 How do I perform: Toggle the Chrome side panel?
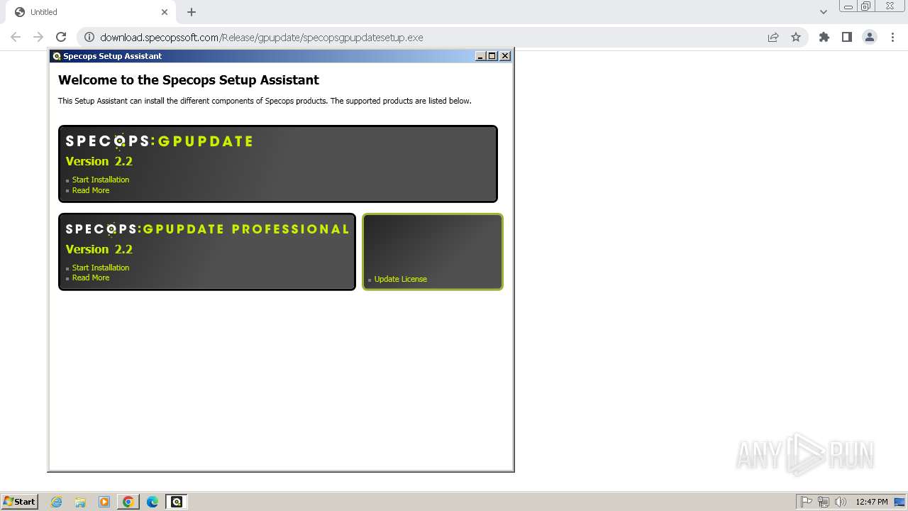847,37
